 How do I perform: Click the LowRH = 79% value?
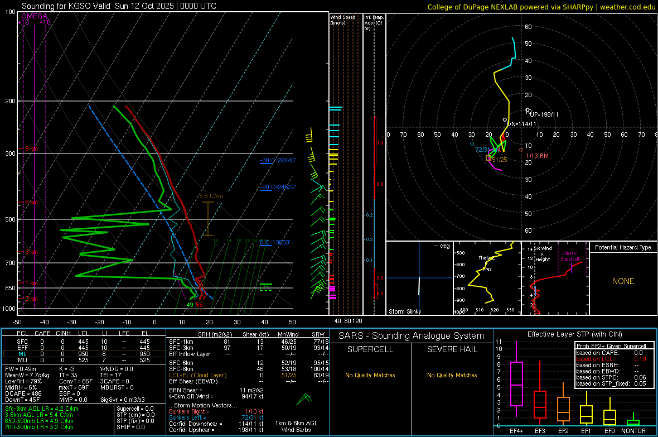tap(23, 381)
